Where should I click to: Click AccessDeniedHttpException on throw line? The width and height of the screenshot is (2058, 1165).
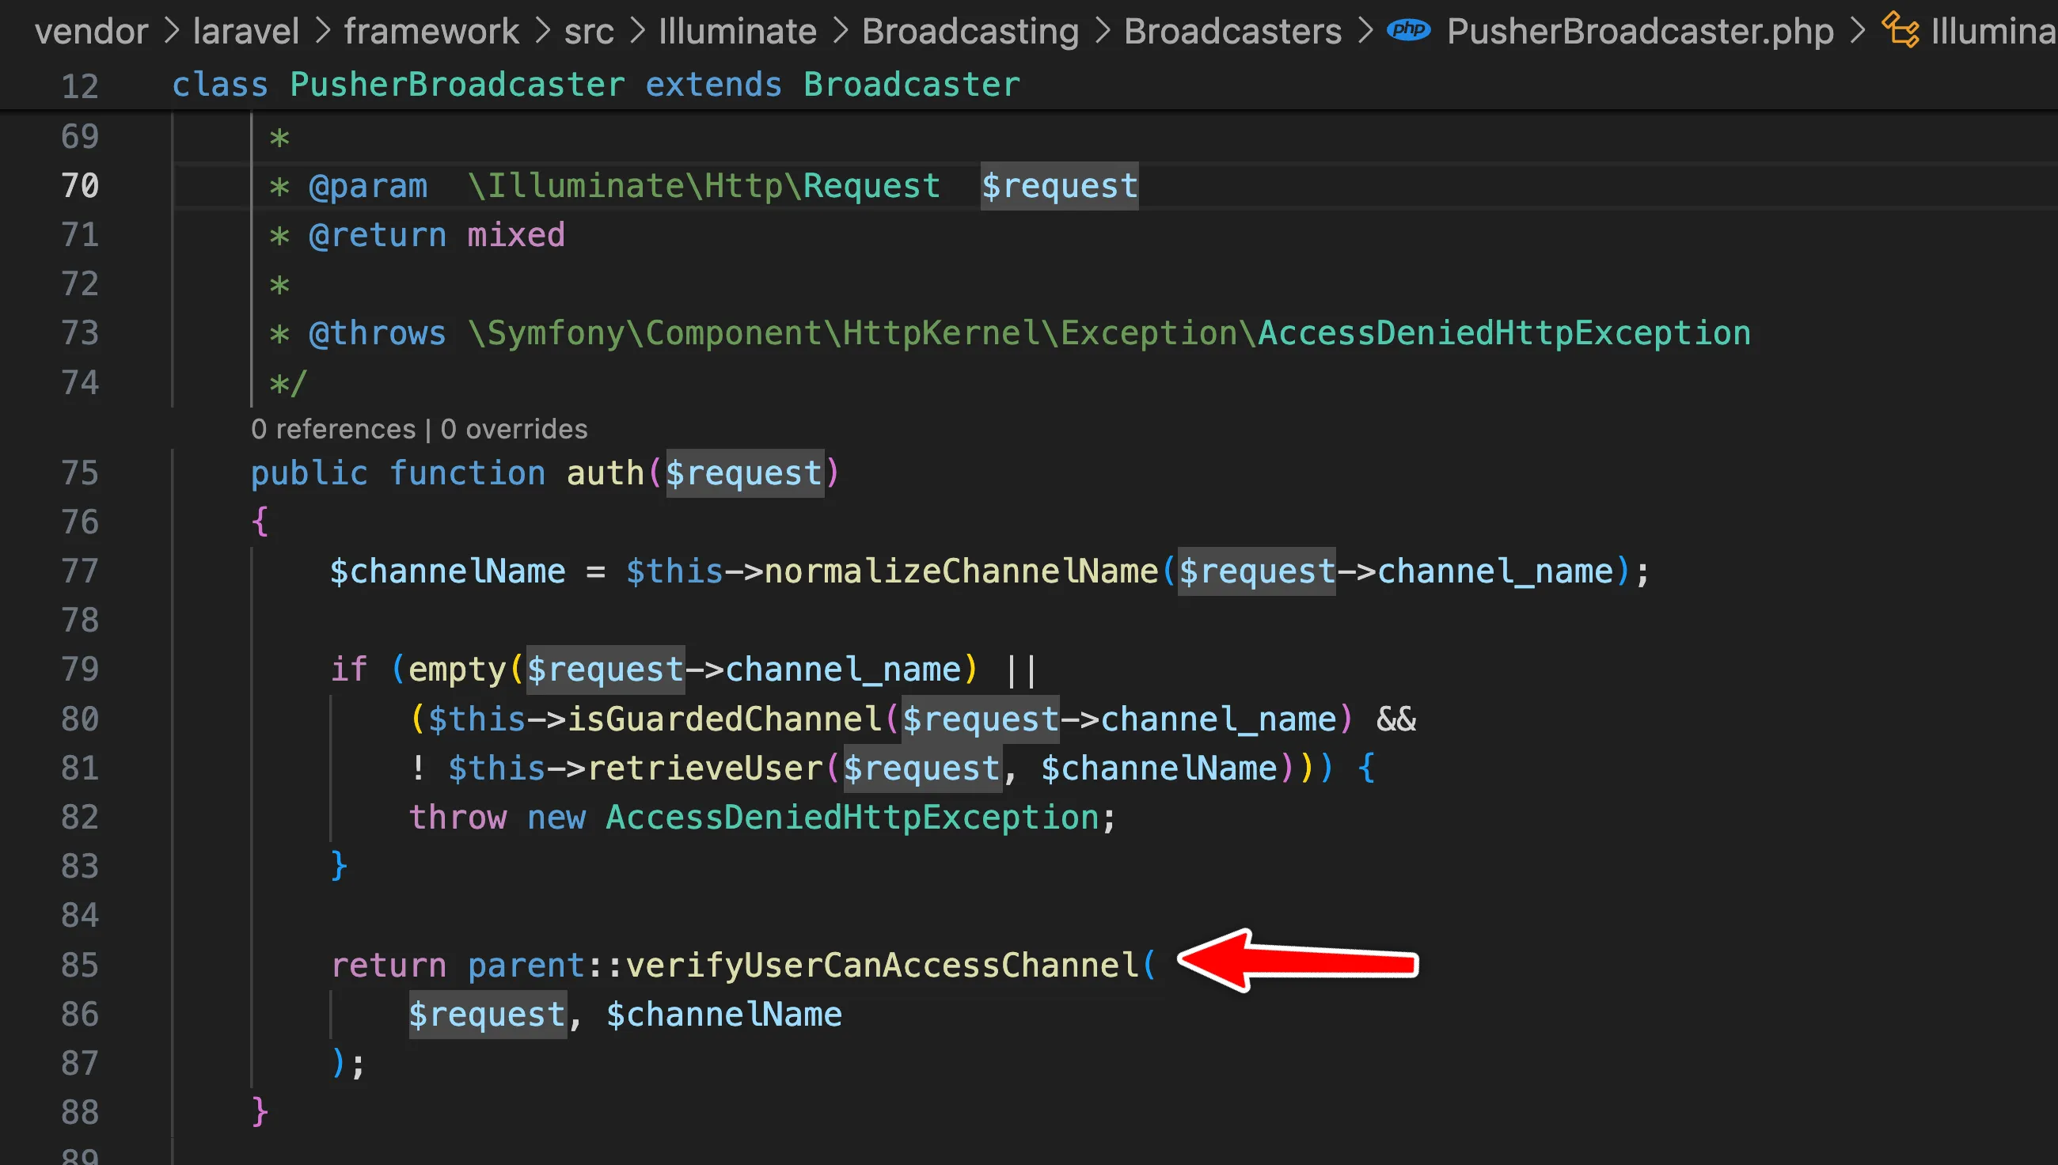pos(852,818)
